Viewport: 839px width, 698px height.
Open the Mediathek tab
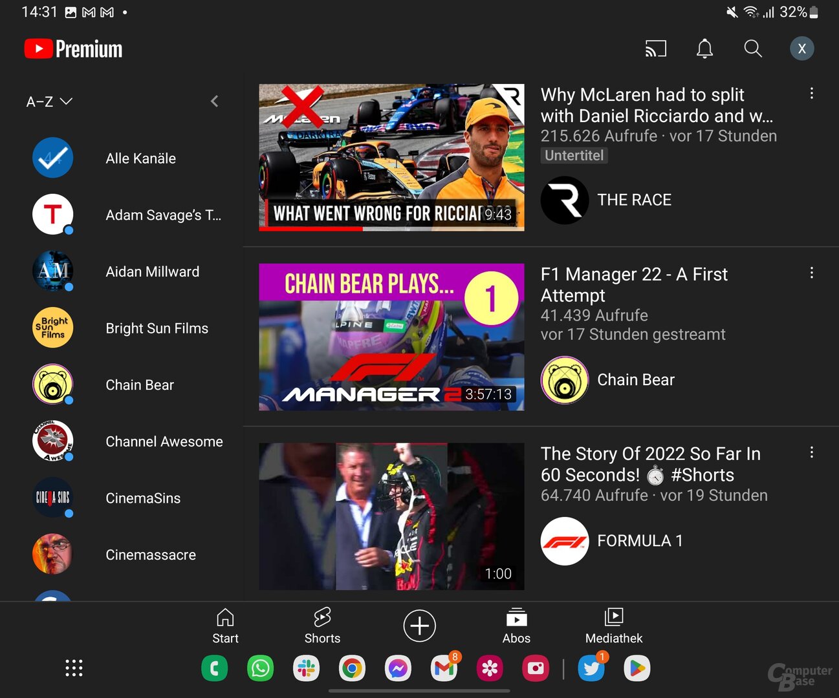(x=614, y=626)
